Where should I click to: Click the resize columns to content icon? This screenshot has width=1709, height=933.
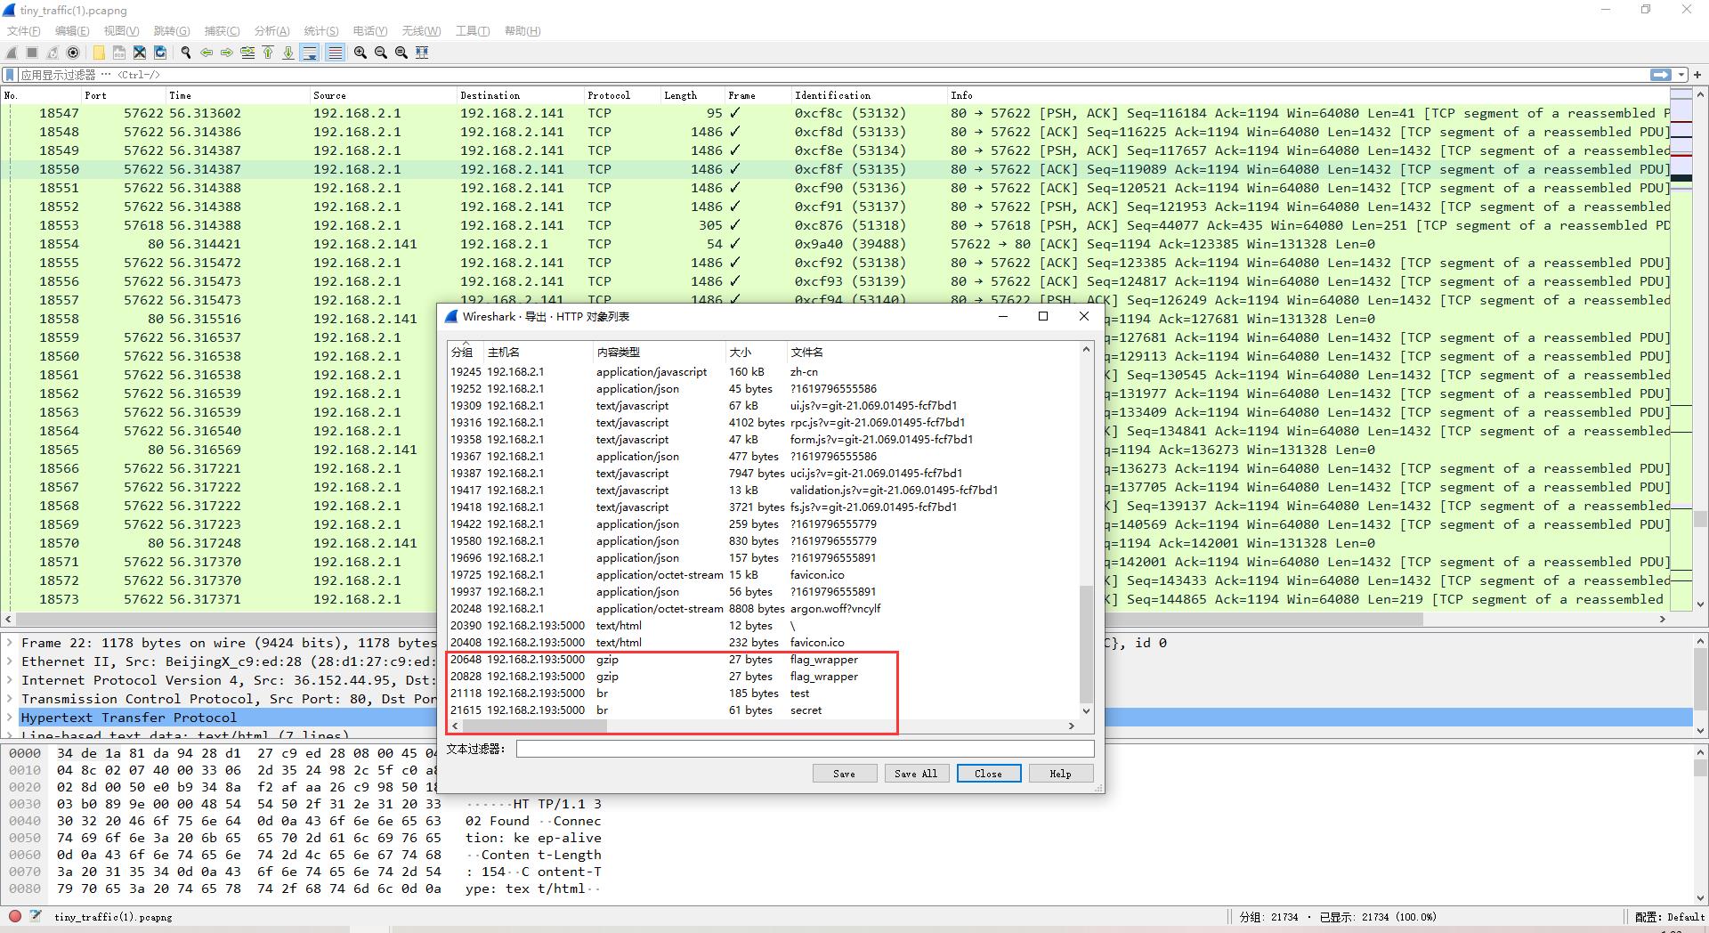click(422, 53)
